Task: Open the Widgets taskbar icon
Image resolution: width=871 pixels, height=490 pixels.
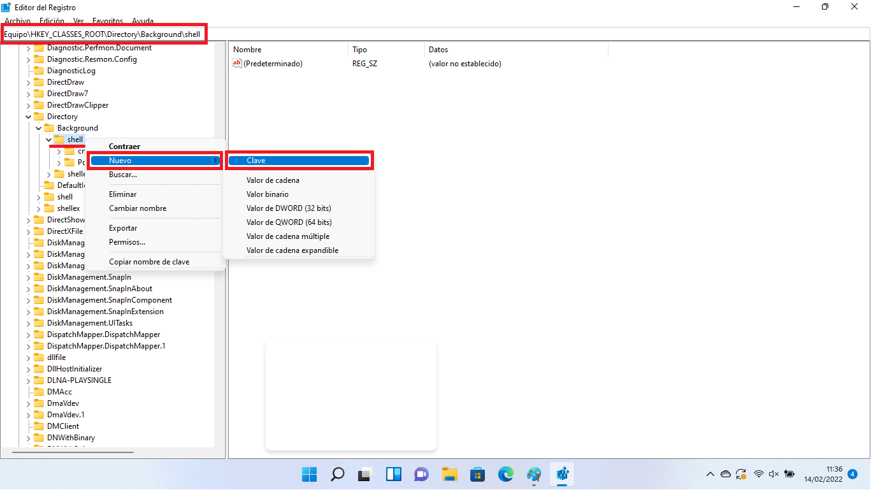Action: (x=393, y=474)
